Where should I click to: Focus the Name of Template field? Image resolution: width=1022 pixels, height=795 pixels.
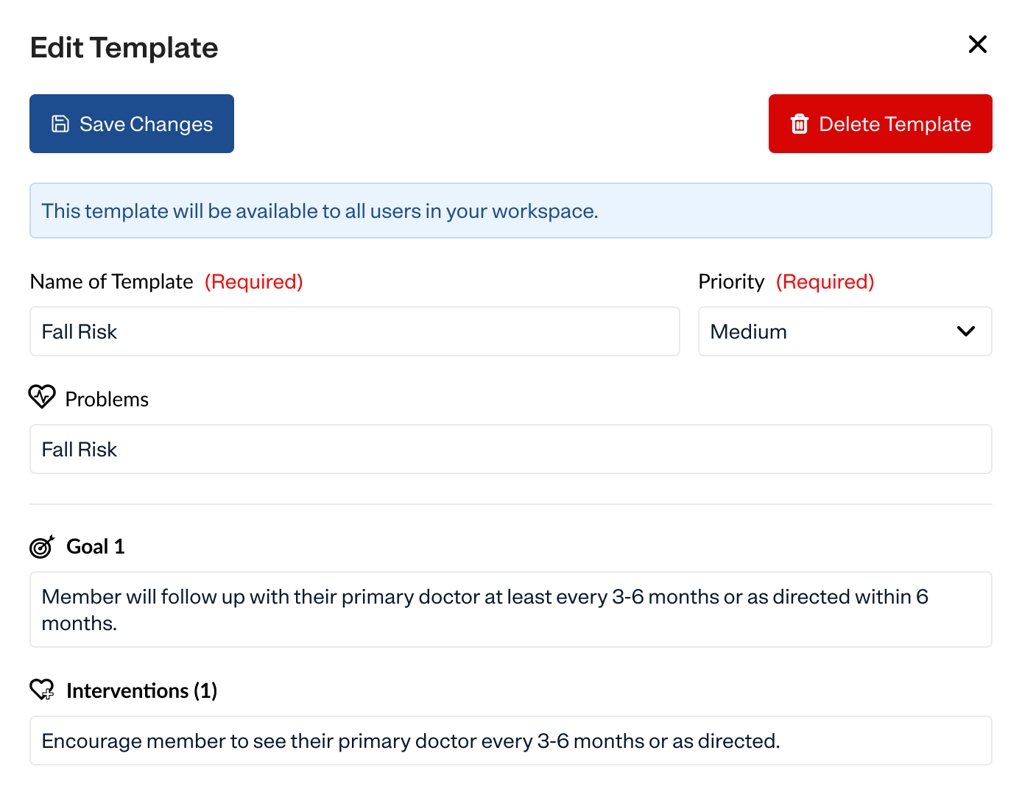coord(354,331)
